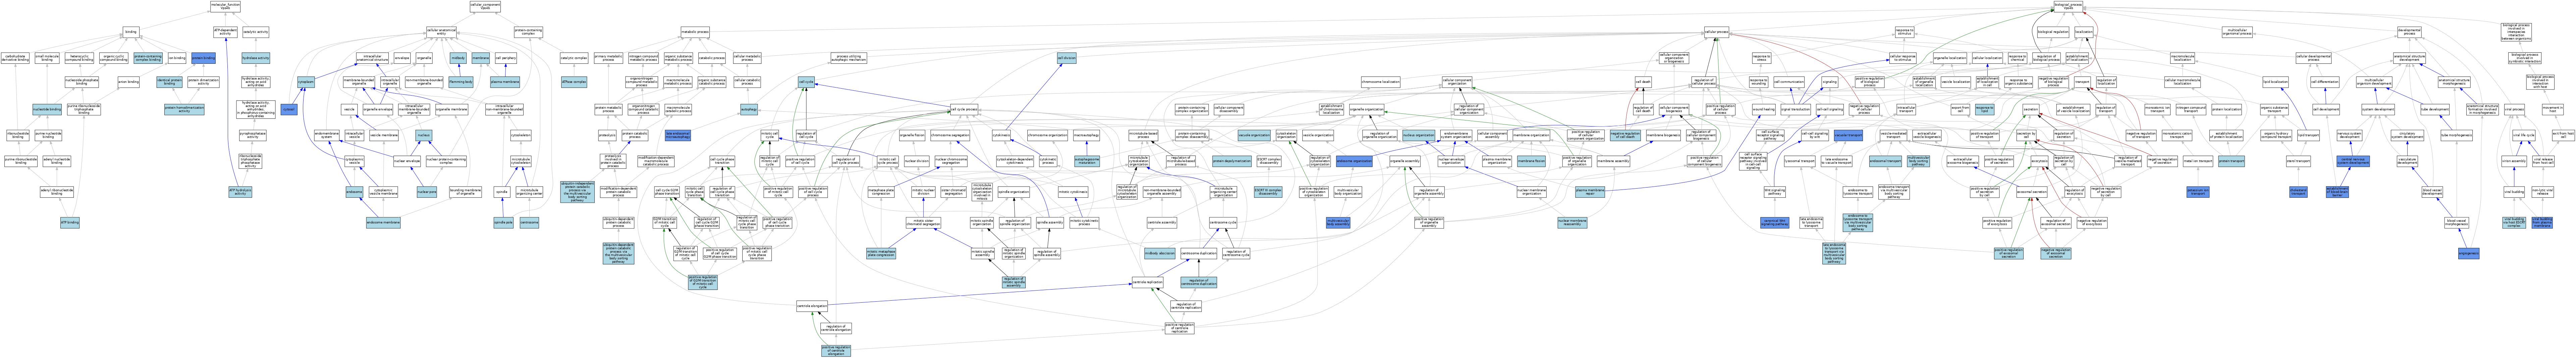Click the regulation of centrosome duplication node
The image size is (2576, 358).
tap(1199, 282)
